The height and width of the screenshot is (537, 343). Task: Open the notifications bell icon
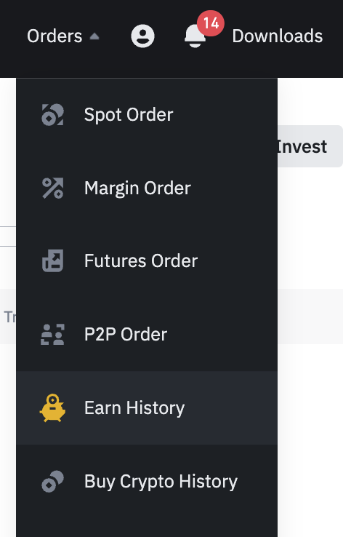[195, 36]
